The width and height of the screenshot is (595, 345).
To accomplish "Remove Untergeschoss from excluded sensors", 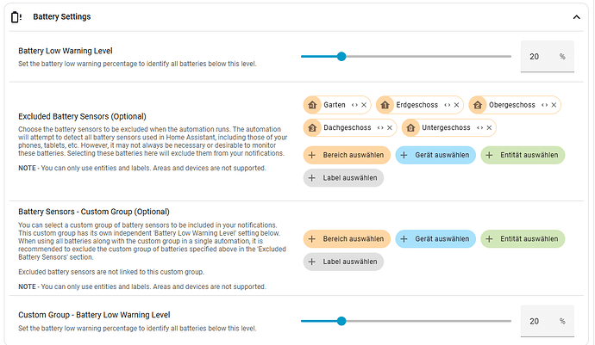I will (489, 128).
